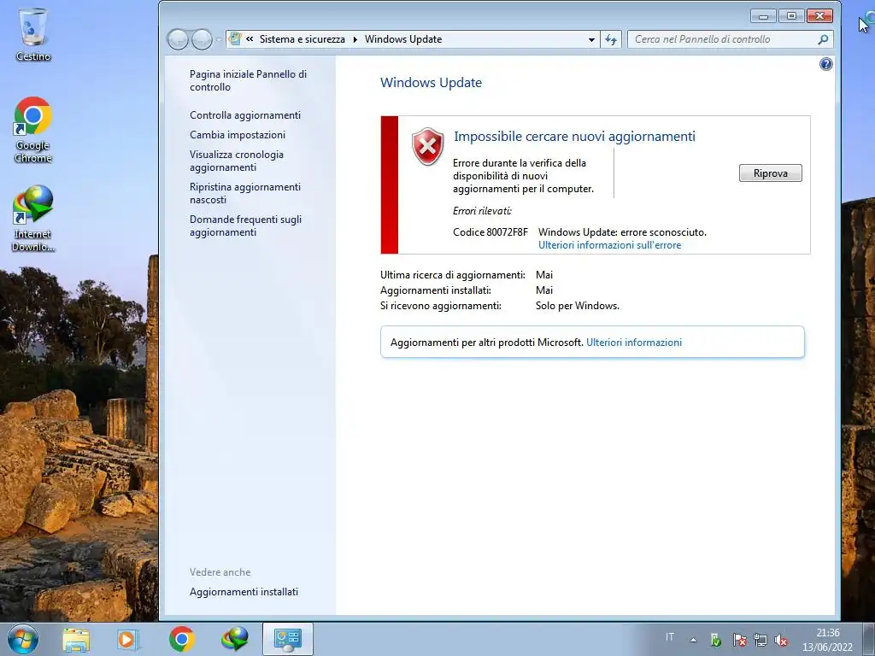Screen dimensions: 875x656
Task: Click the Back navigation arrow
Action: tap(178, 39)
